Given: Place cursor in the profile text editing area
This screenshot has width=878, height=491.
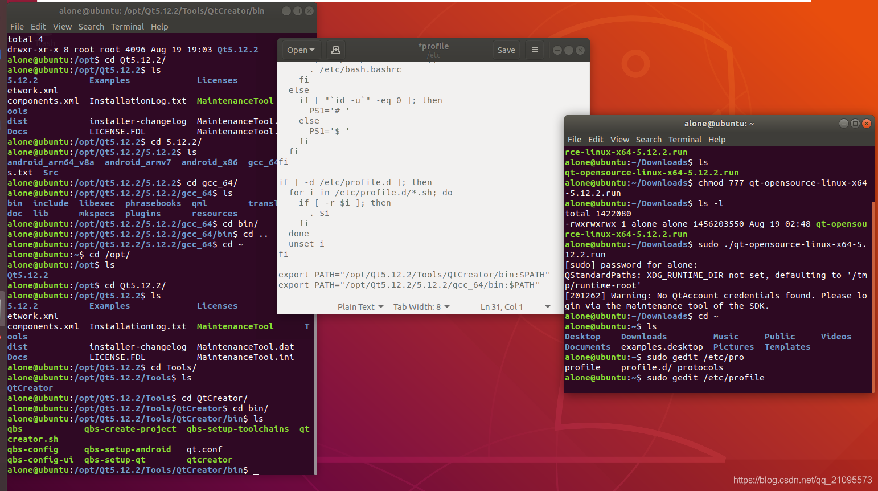Looking at the screenshot, I should click(x=399, y=199).
